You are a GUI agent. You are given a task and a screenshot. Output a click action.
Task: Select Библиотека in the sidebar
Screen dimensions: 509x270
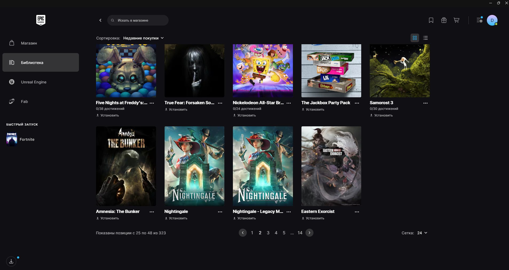tap(41, 62)
